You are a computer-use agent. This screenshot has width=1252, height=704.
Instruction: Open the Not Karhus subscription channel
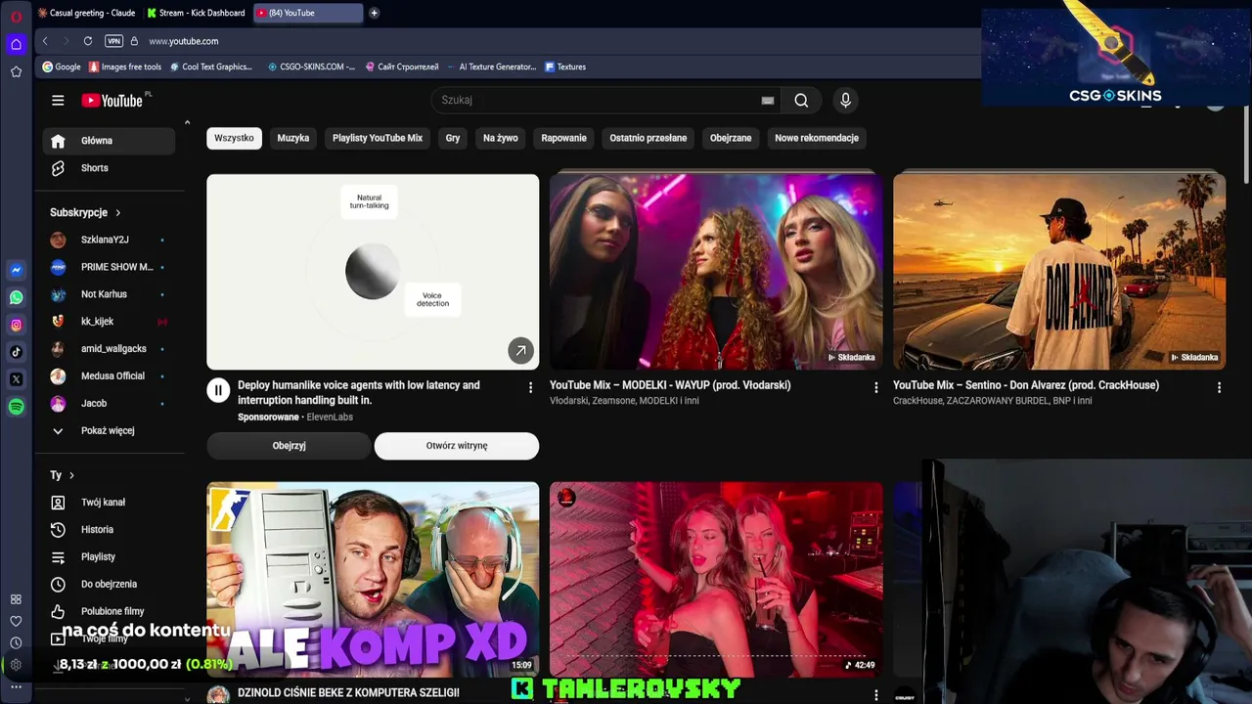[109, 294]
